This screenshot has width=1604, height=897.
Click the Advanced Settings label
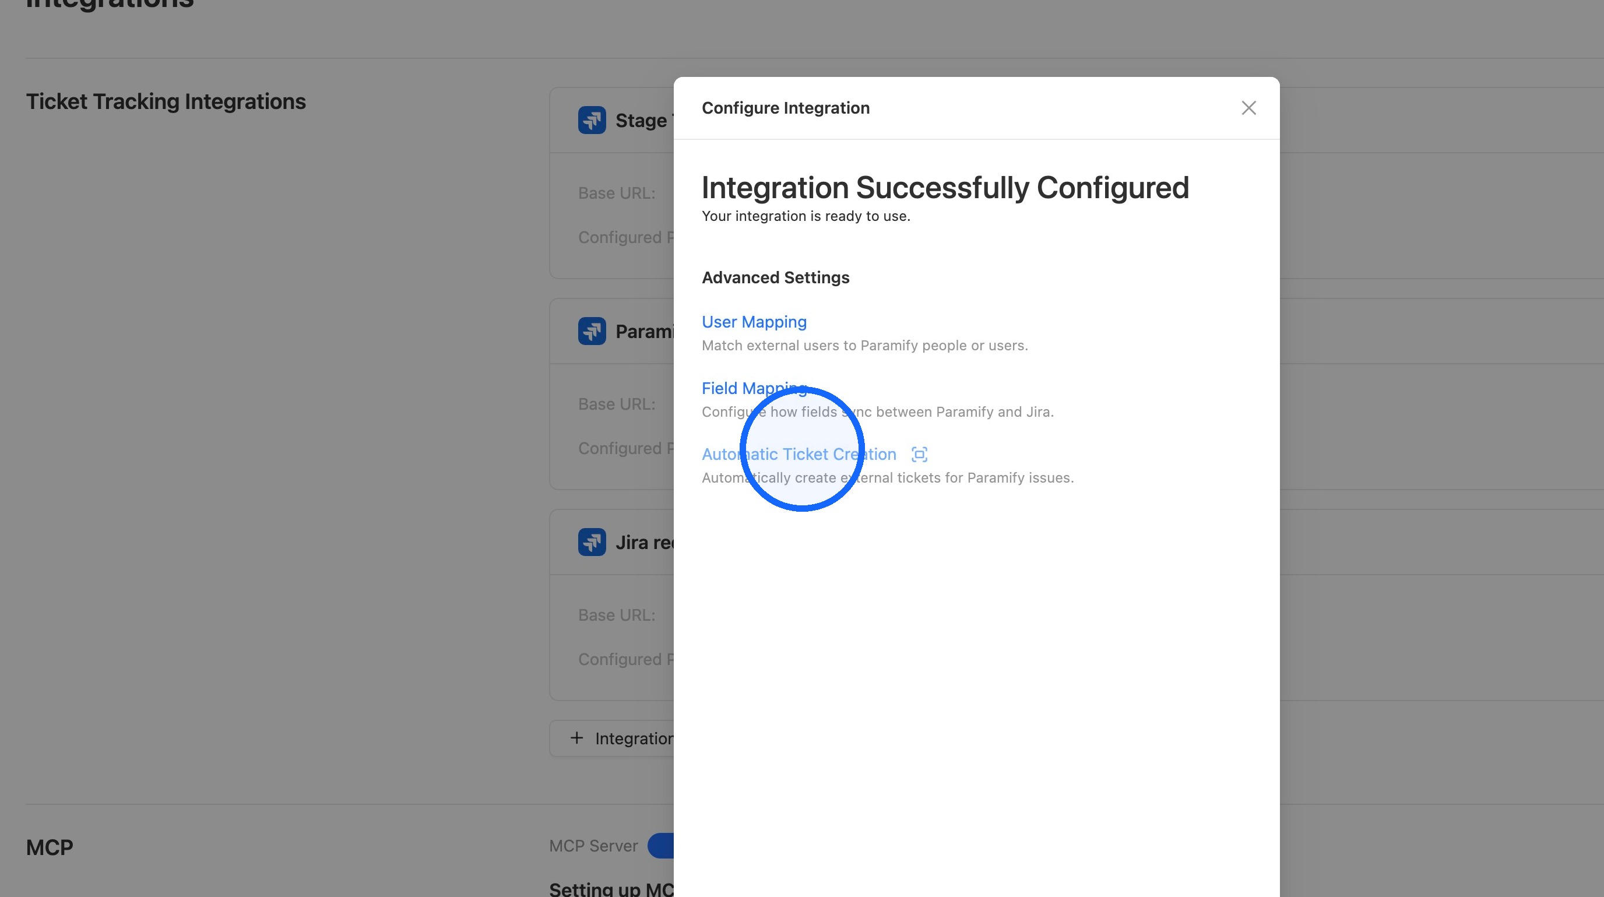775,277
